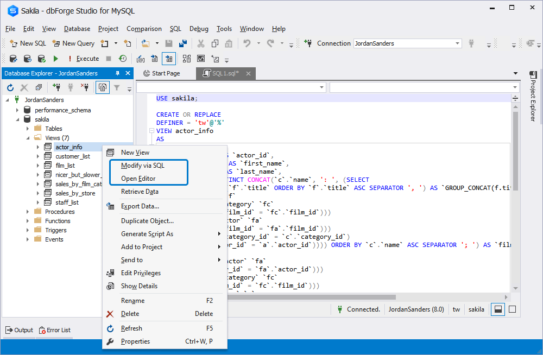Open the right dropdown above the SQL editor

[x=425, y=87]
